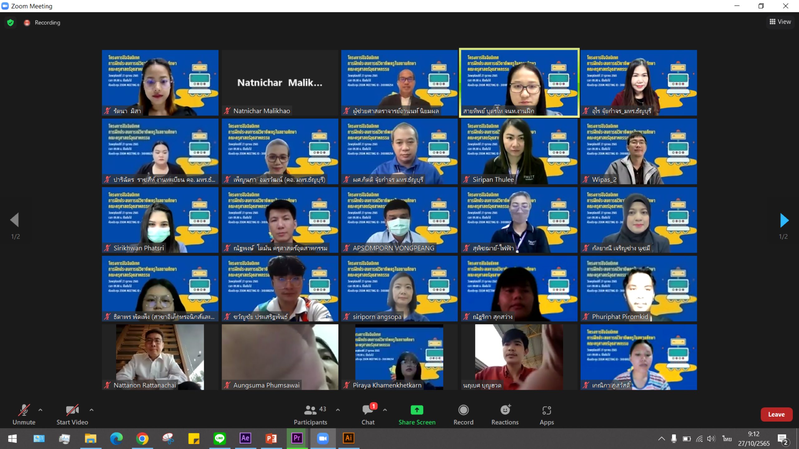799x449 pixels.
Task: Open Adobe Premiere Pro from taskbar
Action: tap(297, 438)
